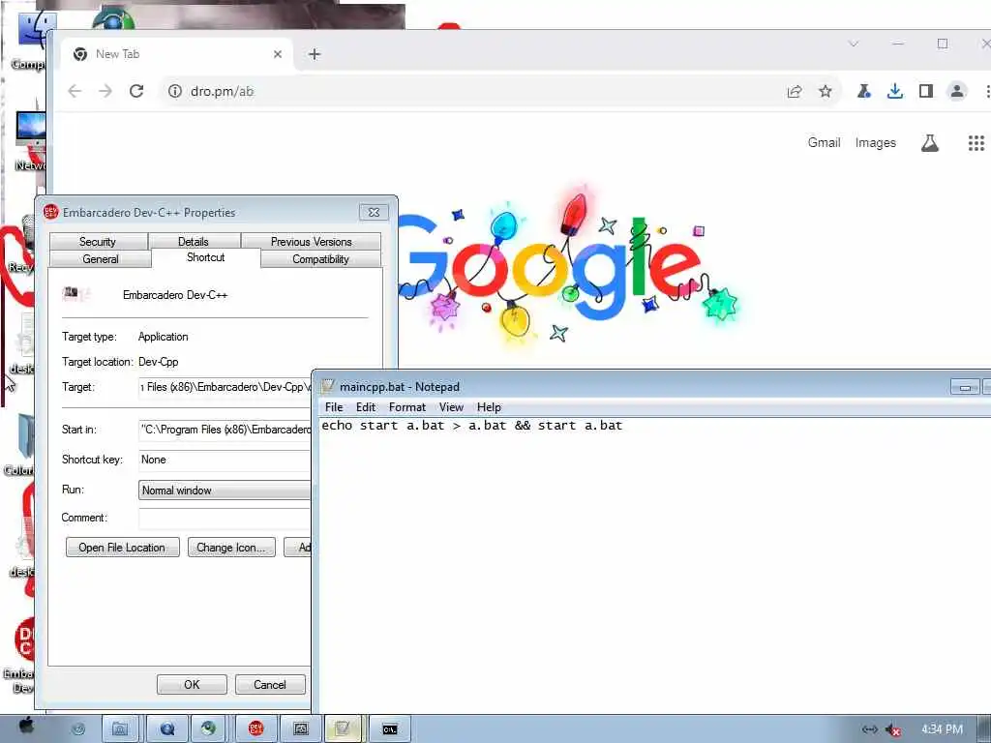Screen dimensions: 991x743
Task: Open the Google apps grid icon
Action: click(976, 143)
